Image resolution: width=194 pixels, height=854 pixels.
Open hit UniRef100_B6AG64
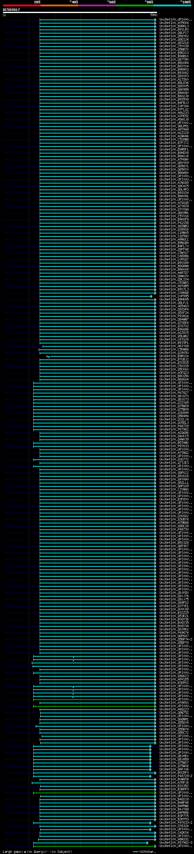click(174, 379)
